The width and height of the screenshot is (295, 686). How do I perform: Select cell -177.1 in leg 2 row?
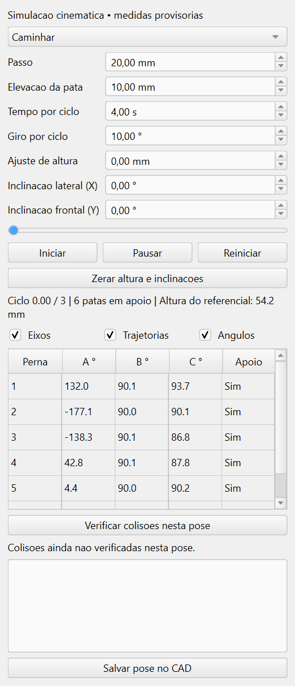pyautogui.click(x=89, y=412)
